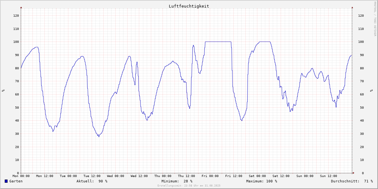Click the Sun 00:00 time label
Viewport: 378px width, 189px height.
[x=305, y=176]
